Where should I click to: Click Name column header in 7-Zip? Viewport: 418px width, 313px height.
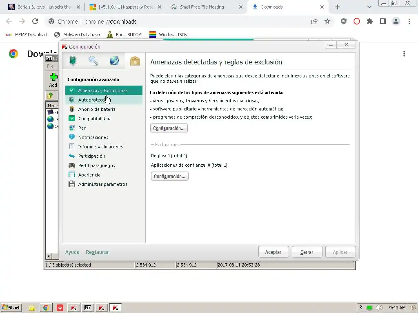pos(53,106)
